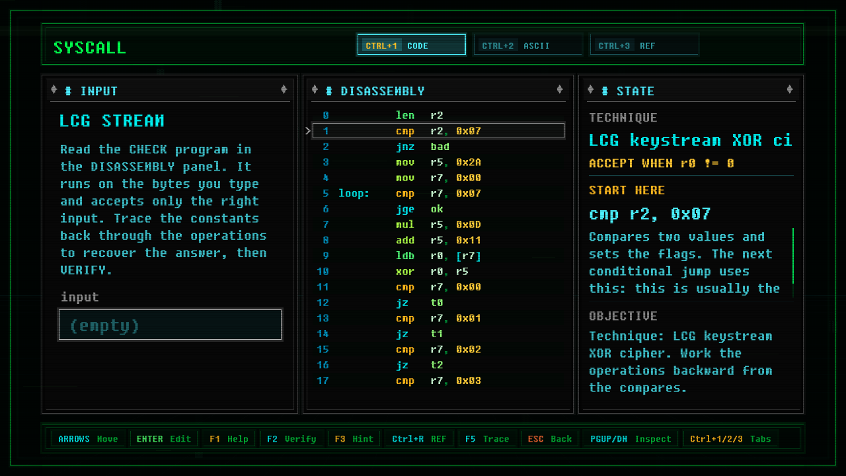Click Ctrl+1/2/3 Tabs in the footer
This screenshot has height=476, width=846.
[732, 438]
